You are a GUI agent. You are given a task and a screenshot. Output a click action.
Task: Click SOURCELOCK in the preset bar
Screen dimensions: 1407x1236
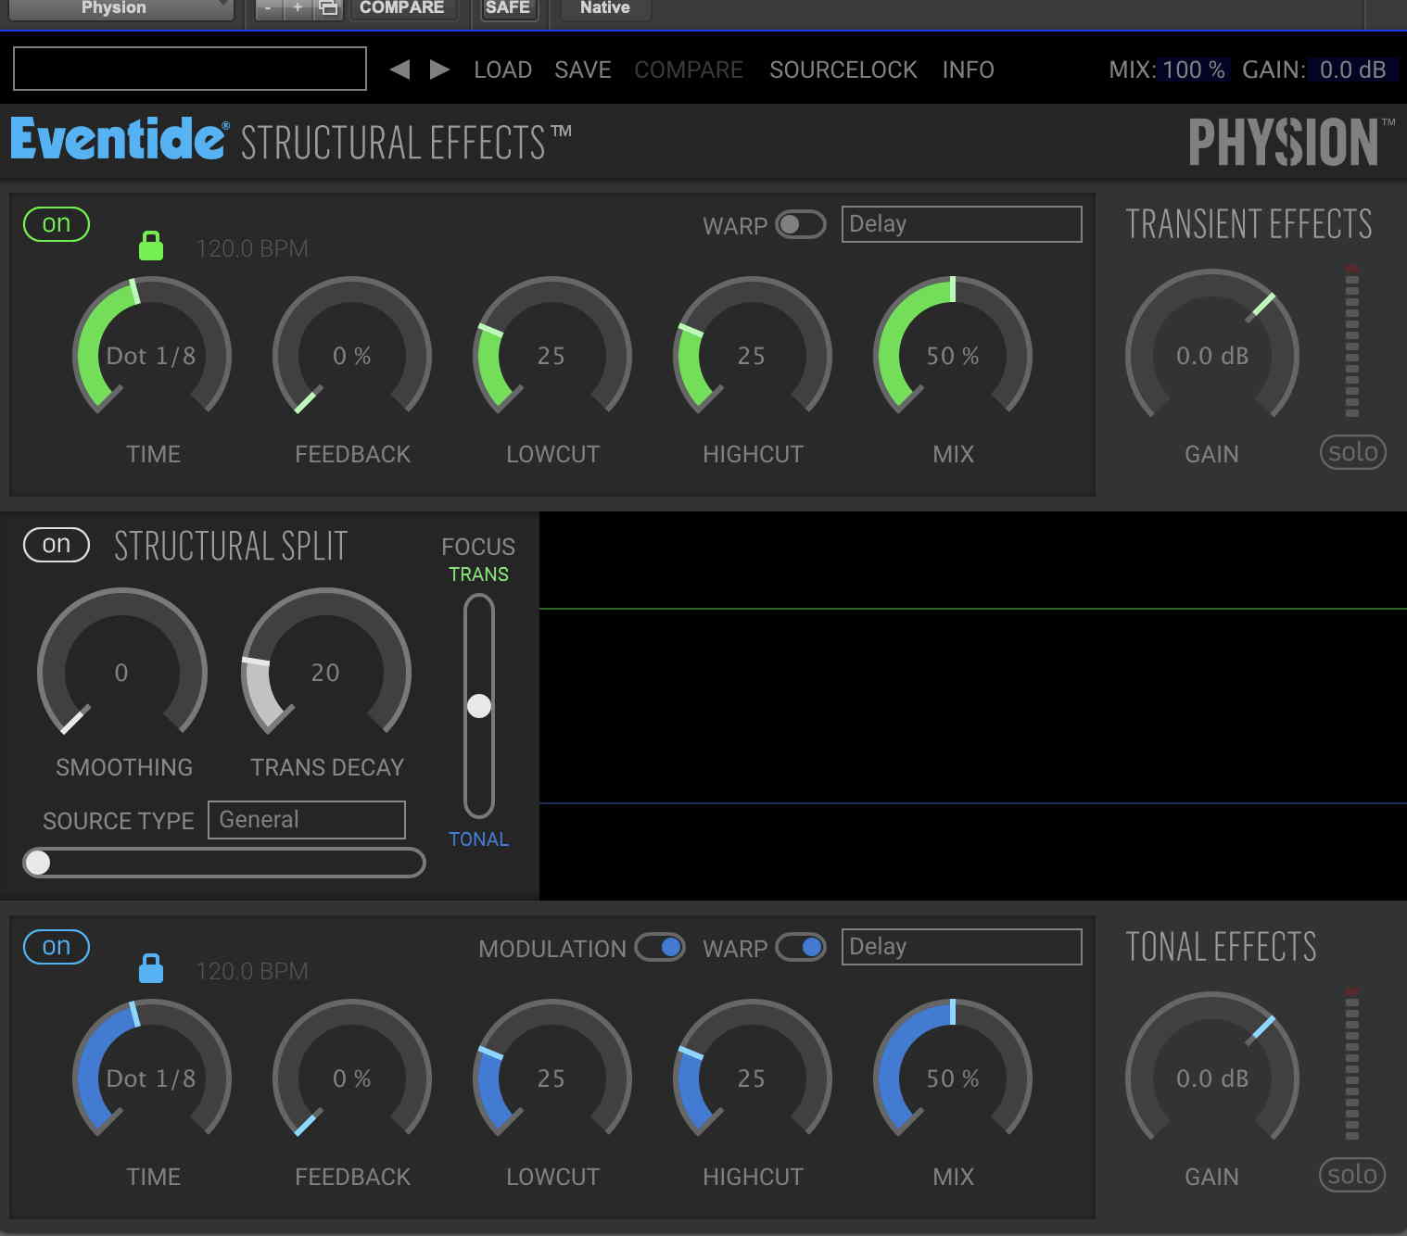coord(843,69)
